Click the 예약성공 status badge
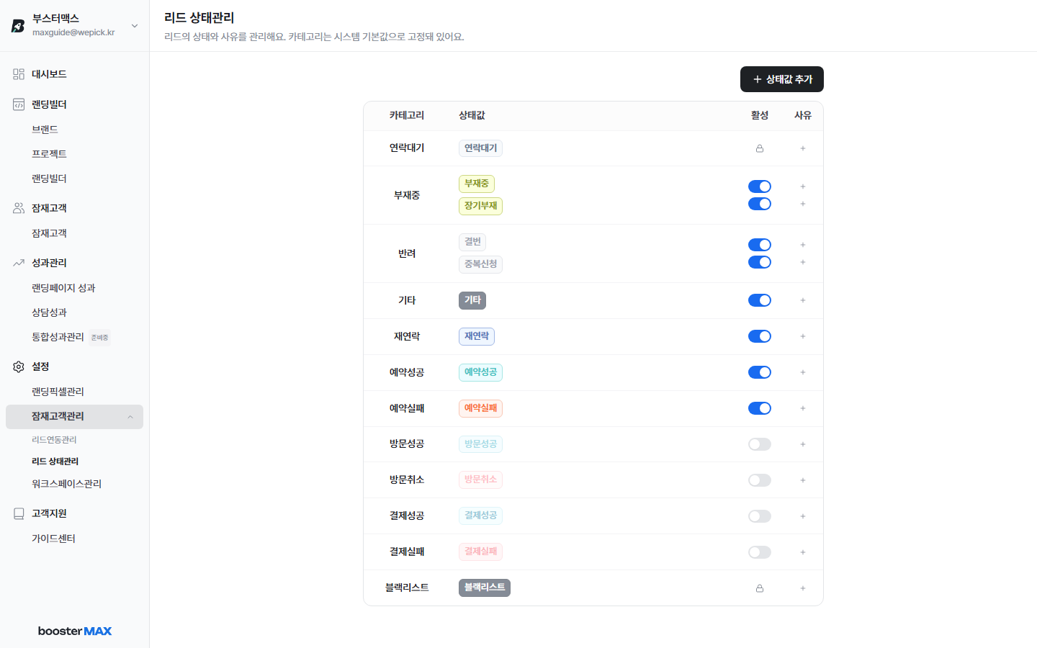 coord(480,372)
